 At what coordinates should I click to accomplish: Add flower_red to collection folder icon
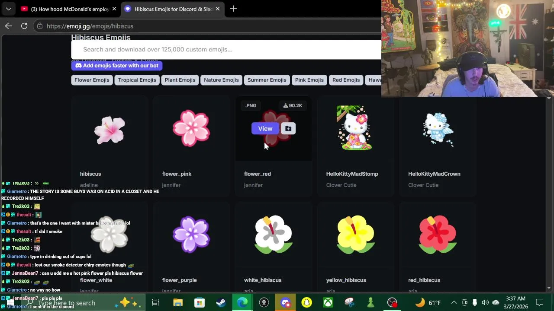(288, 129)
